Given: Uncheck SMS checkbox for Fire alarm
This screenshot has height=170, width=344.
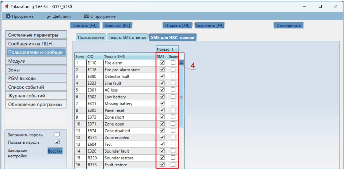Looking at the screenshot, I should (162, 62).
